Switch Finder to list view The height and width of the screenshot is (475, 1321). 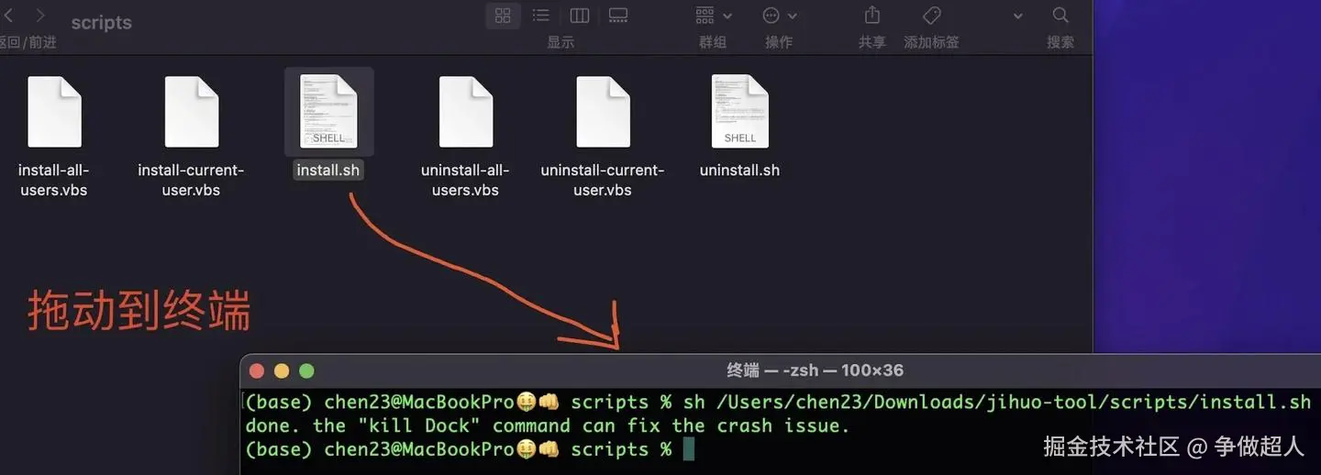541,16
